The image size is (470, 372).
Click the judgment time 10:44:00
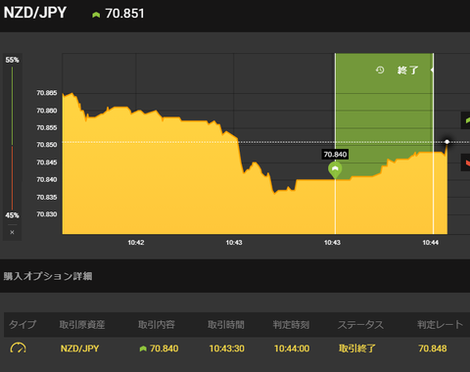coord(292,349)
